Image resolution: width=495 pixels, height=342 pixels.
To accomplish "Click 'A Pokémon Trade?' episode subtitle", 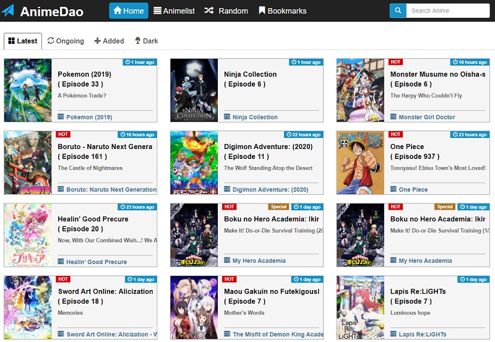I will (82, 96).
